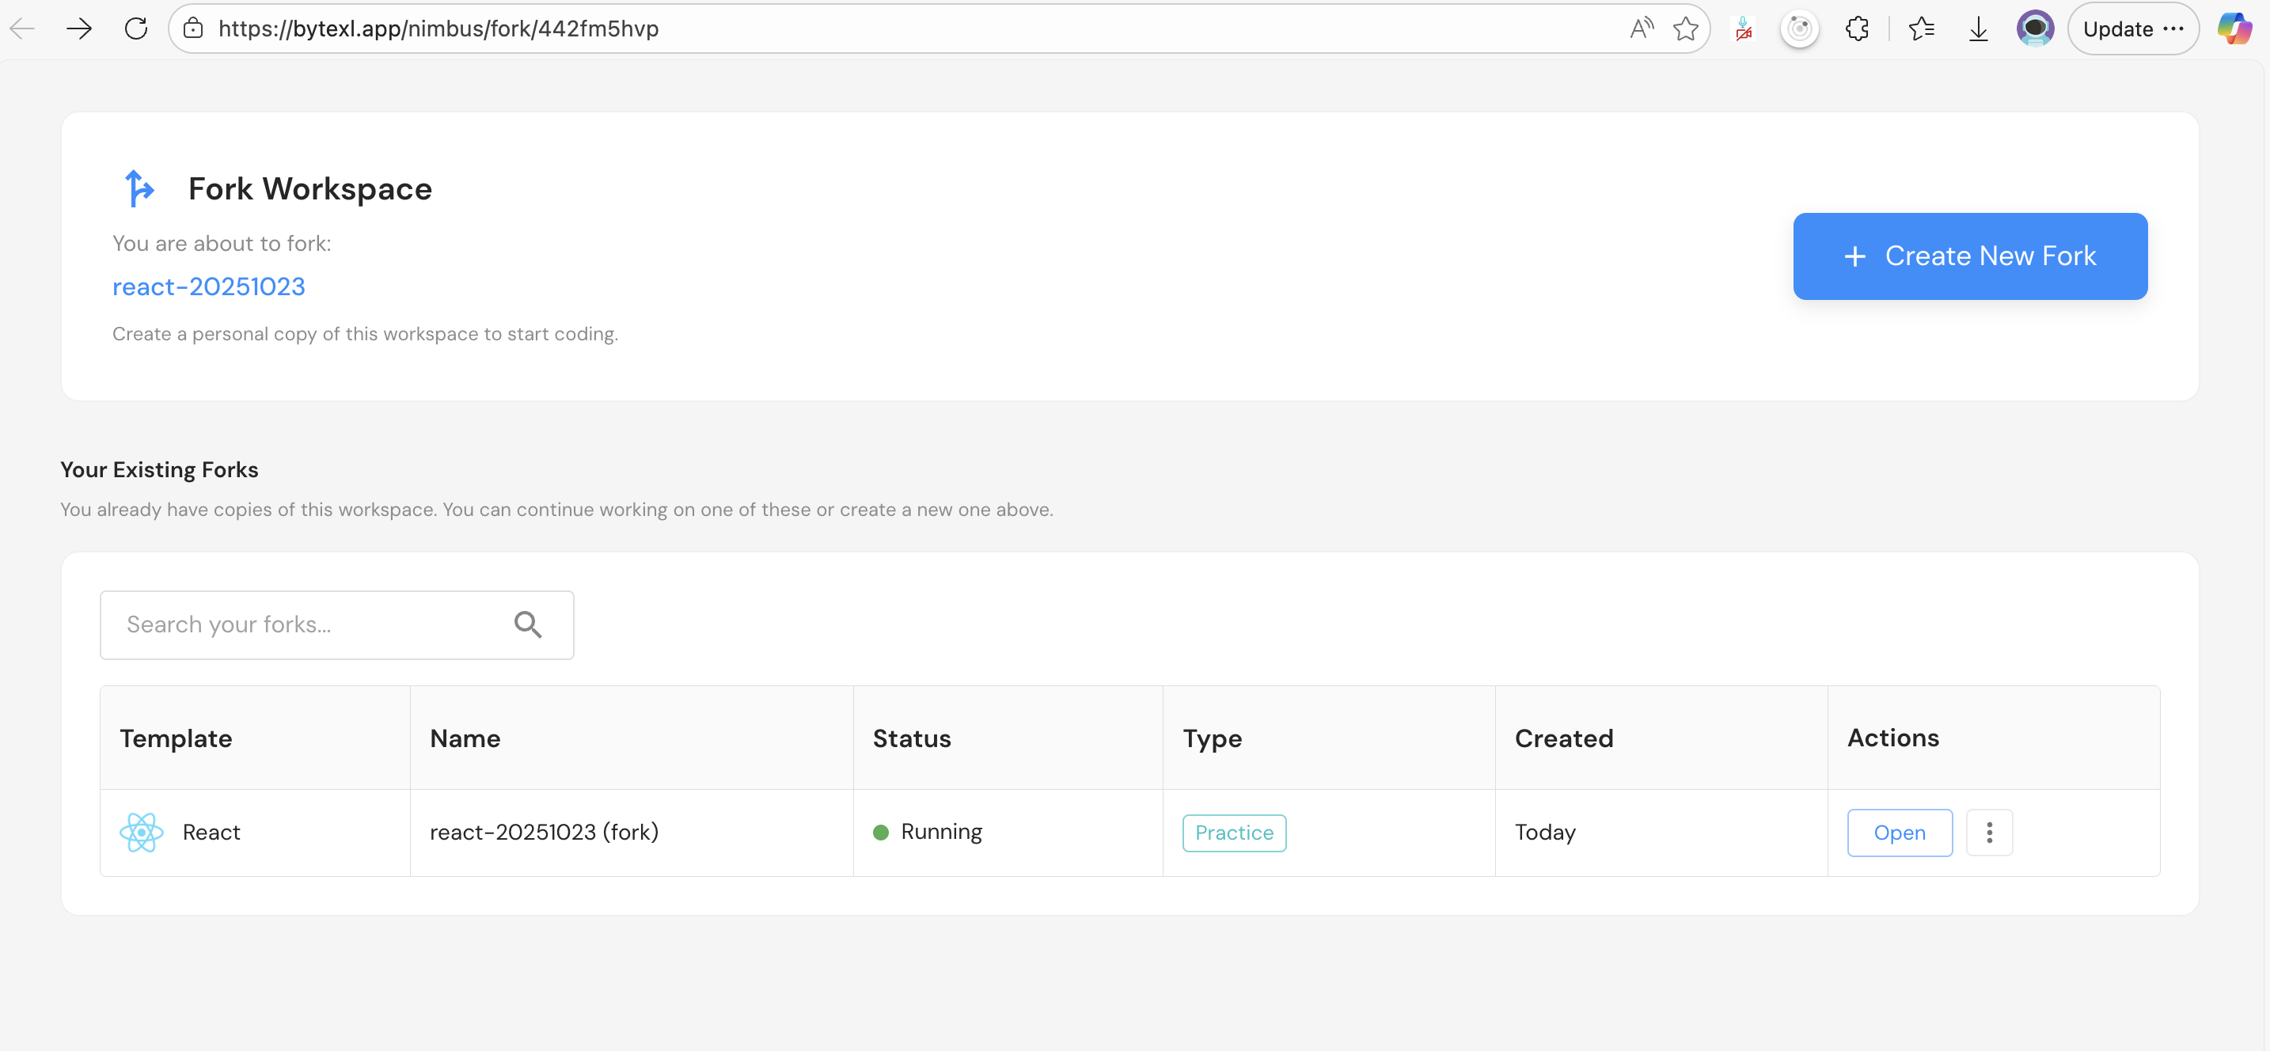This screenshot has height=1051, width=2270.
Task: Click the user profile avatar
Action: tap(2035, 29)
